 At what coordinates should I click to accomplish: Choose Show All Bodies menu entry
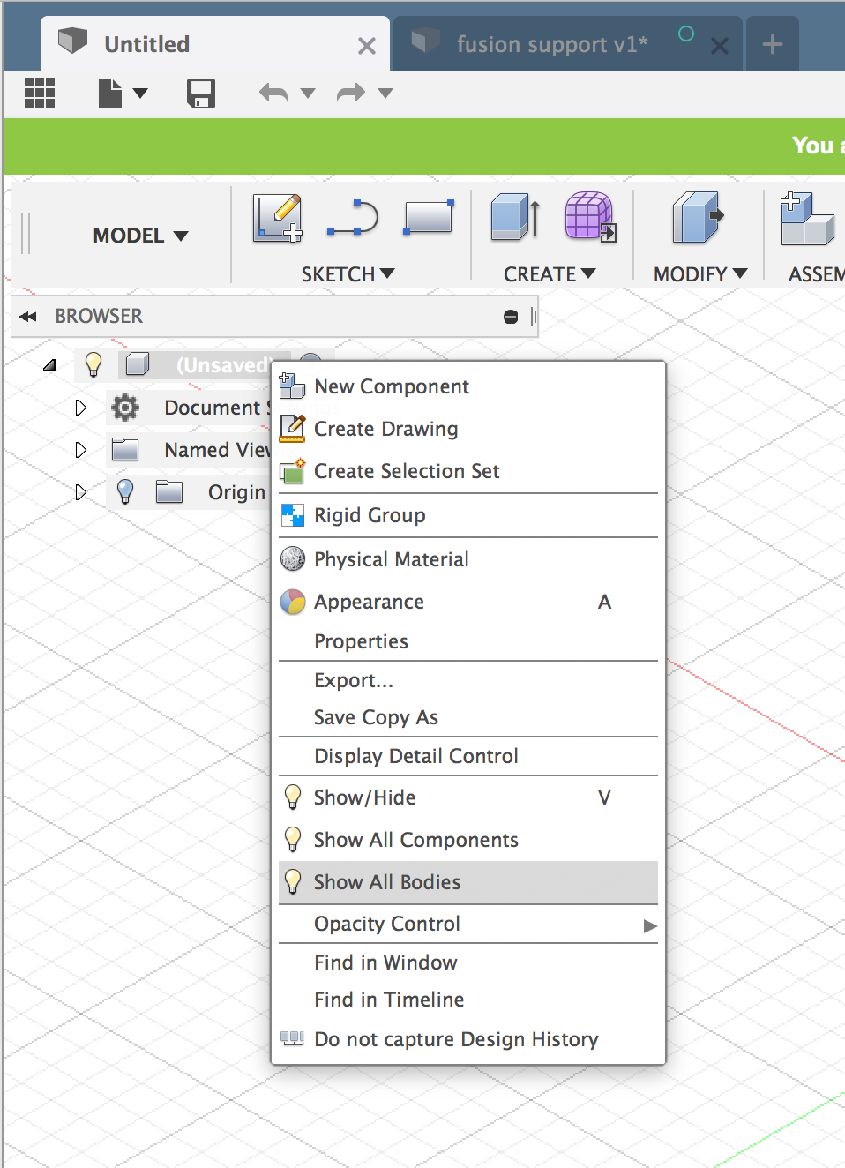point(468,882)
